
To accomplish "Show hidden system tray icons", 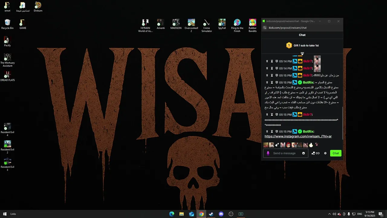I will [x=330, y=214].
